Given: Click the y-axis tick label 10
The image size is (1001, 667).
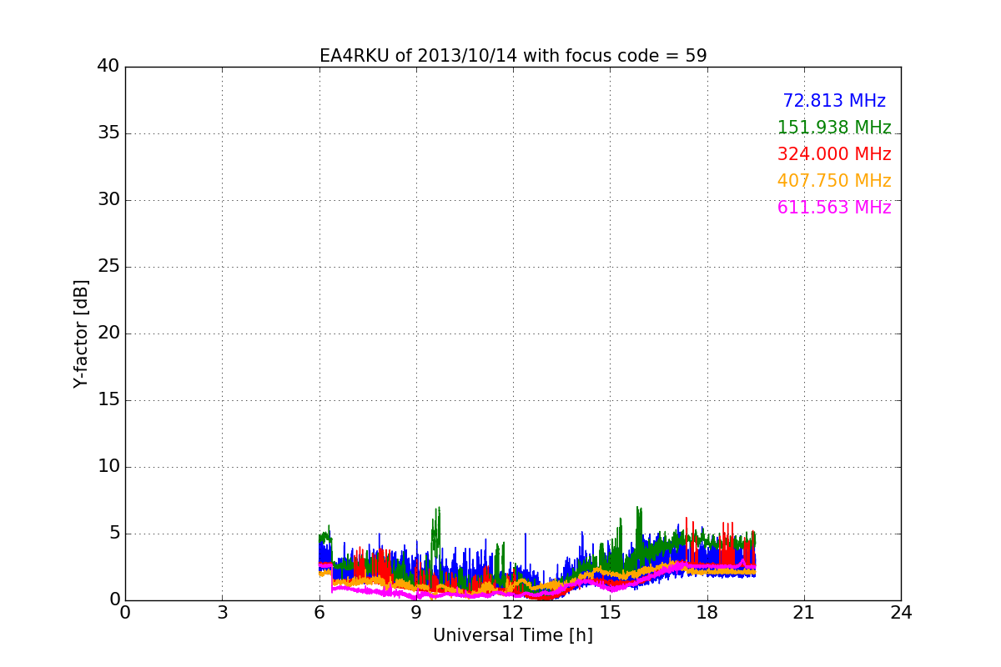Looking at the screenshot, I should tap(108, 467).
